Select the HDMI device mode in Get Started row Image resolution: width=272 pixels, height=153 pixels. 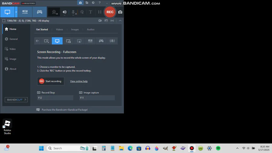point(90,41)
